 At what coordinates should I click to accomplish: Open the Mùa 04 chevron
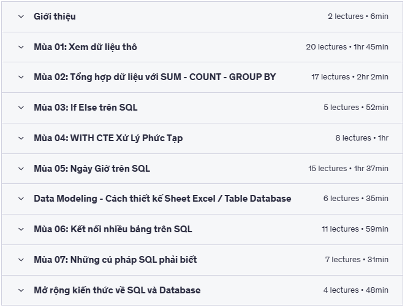(21, 138)
